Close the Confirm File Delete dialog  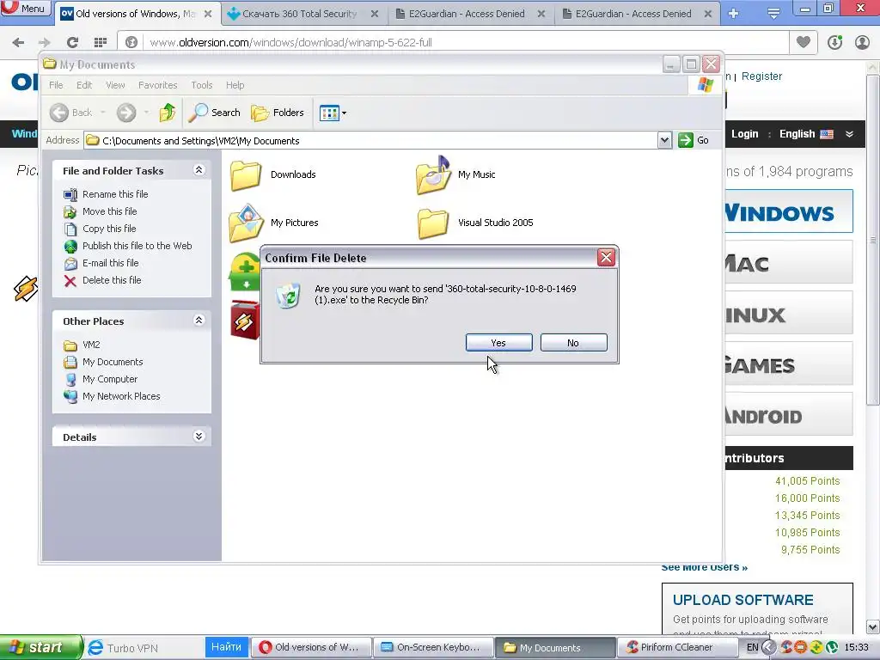(606, 258)
